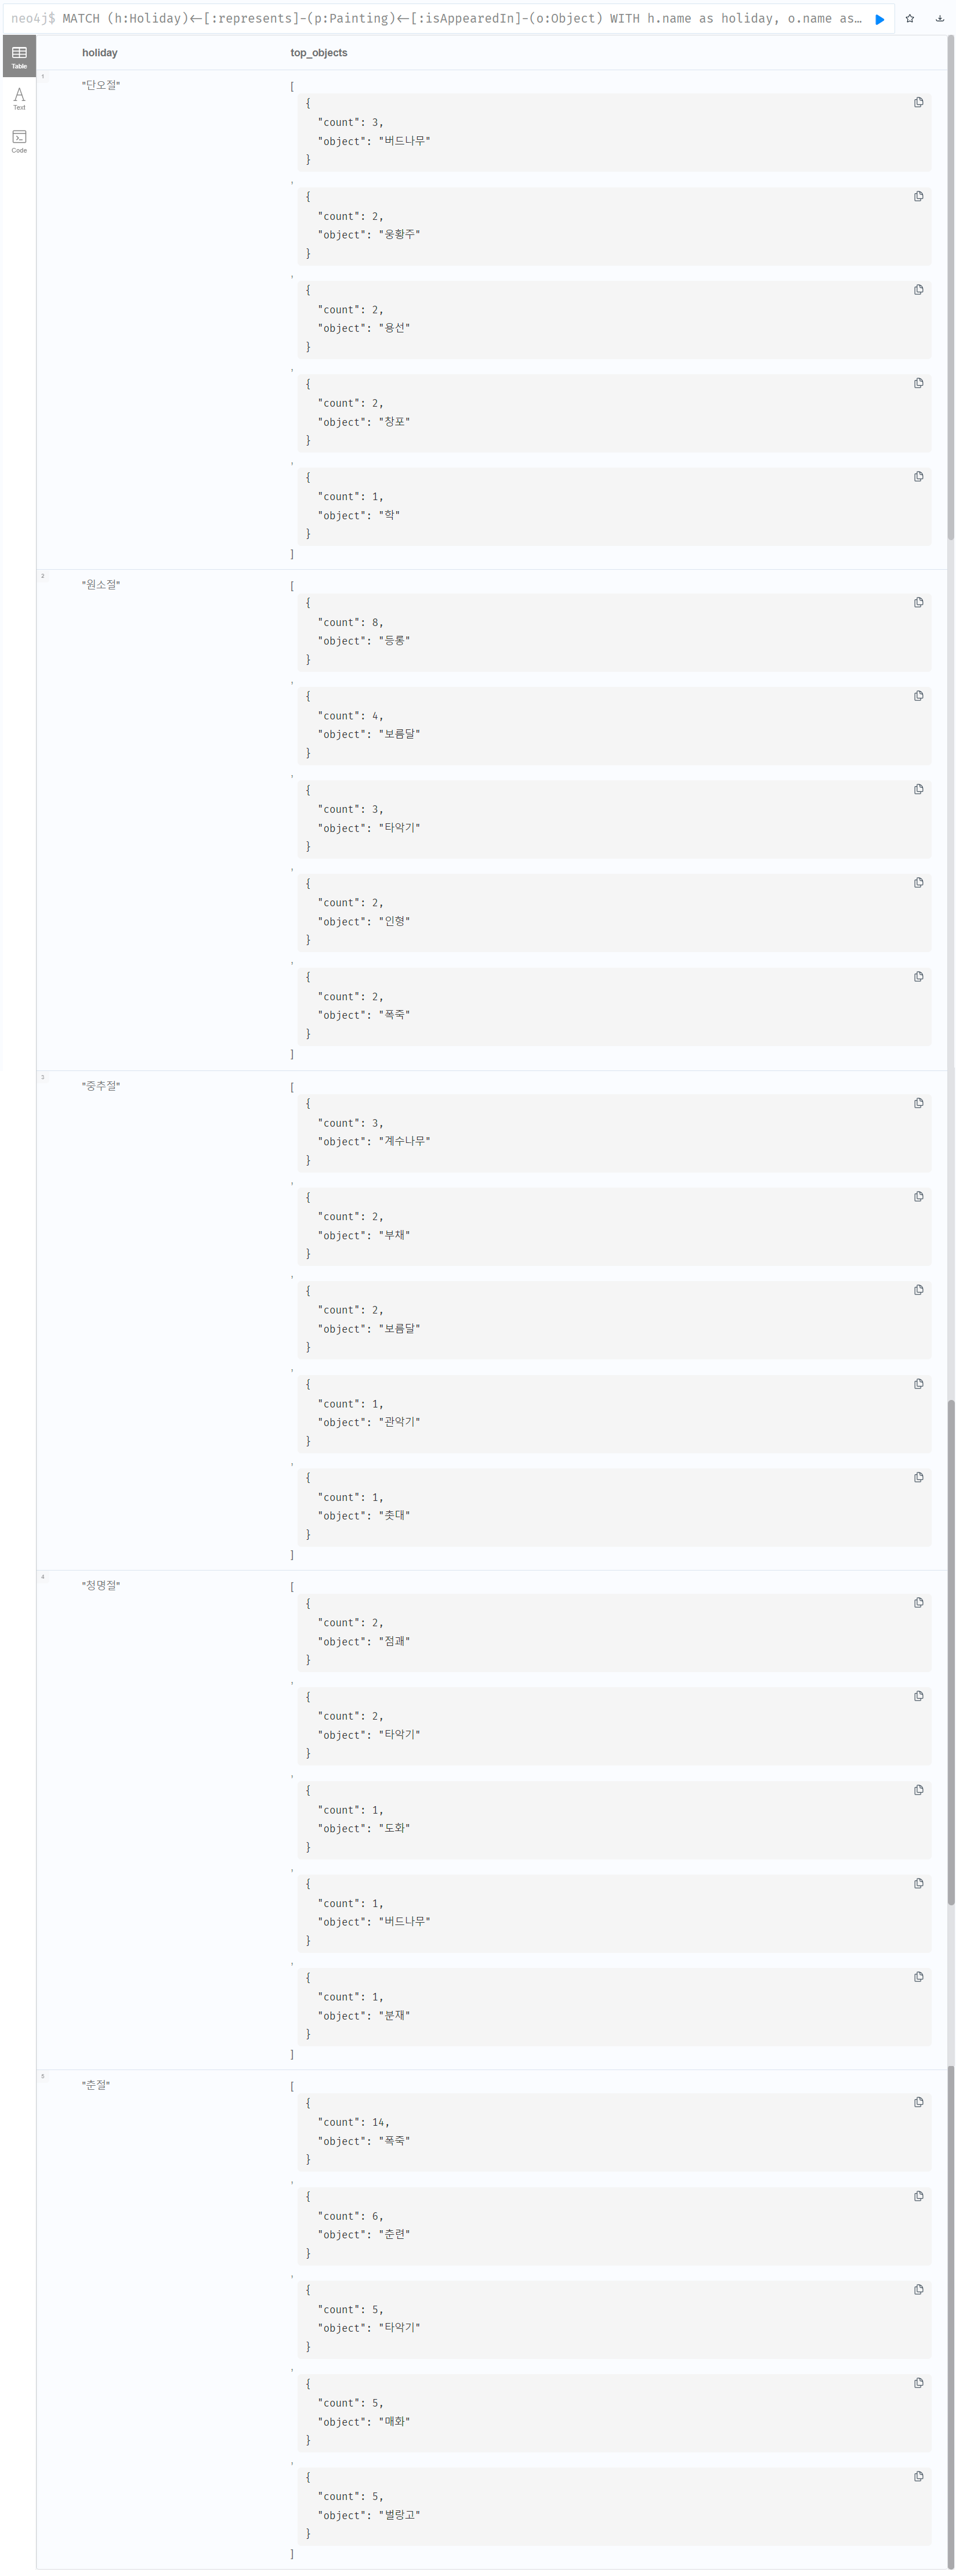Copy the 폭죽 count 14 entry
This screenshot has height=2576, width=956.
pyautogui.click(x=918, y=2103)
